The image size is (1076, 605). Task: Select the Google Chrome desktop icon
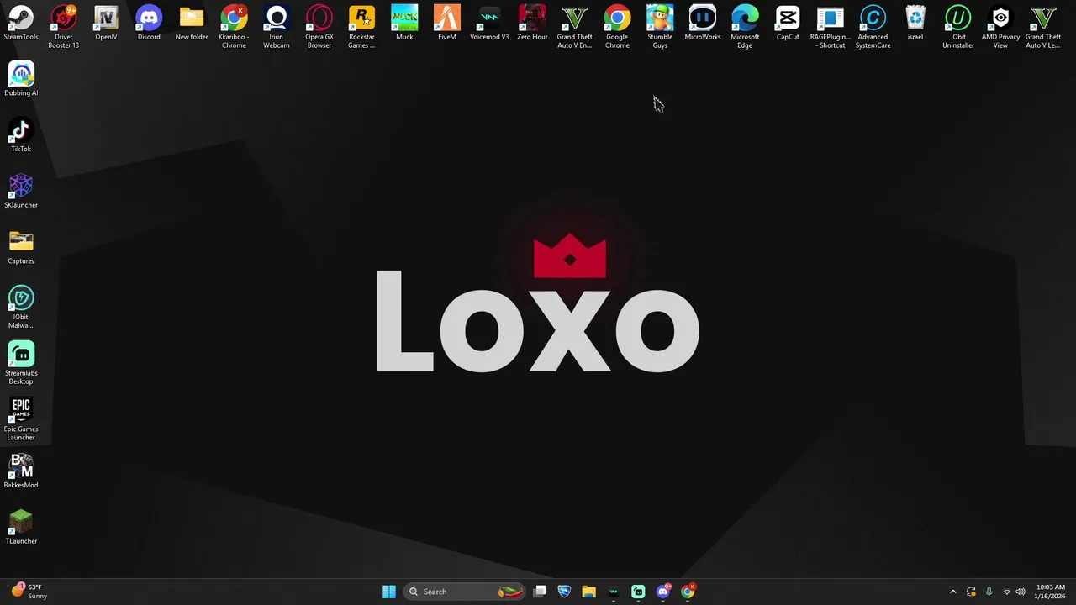pos(617,27)
